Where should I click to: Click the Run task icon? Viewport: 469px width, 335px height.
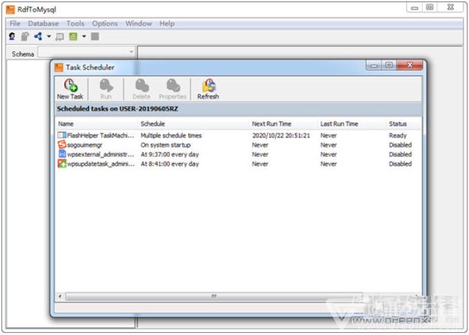point(106,86)
